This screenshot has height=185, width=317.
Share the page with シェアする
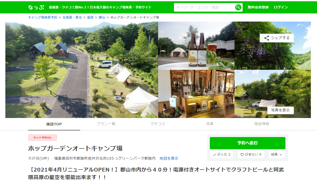[277, 38]
